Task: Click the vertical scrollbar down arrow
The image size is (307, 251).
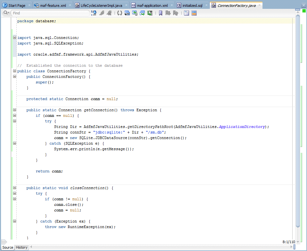Action: point(298,242)
